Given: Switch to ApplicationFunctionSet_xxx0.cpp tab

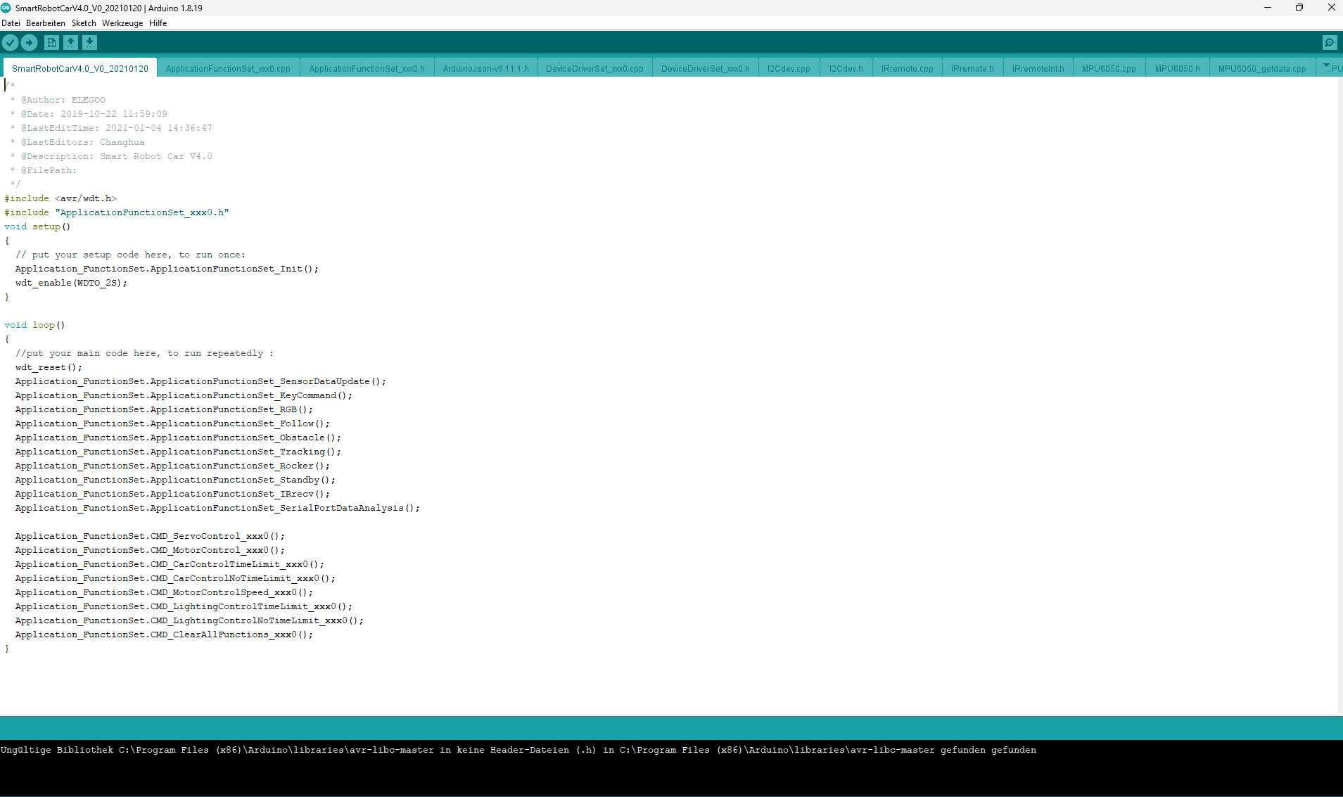Looking at the screenshot, I should coord(228,68).
